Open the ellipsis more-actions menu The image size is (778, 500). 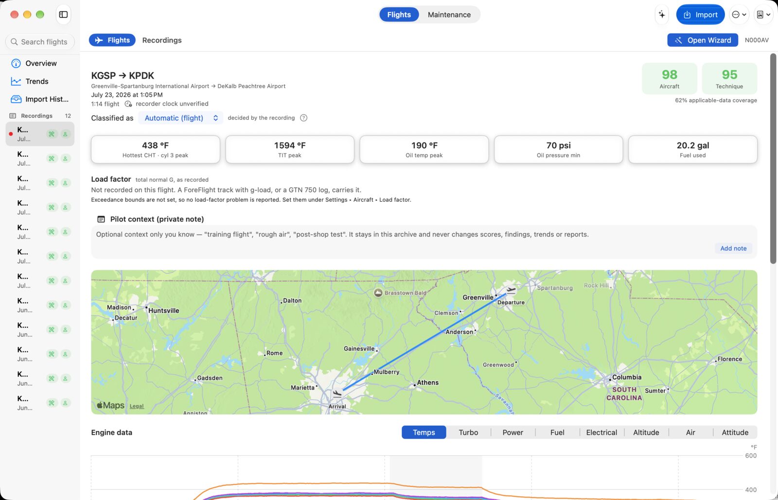(x=739, y=15)
